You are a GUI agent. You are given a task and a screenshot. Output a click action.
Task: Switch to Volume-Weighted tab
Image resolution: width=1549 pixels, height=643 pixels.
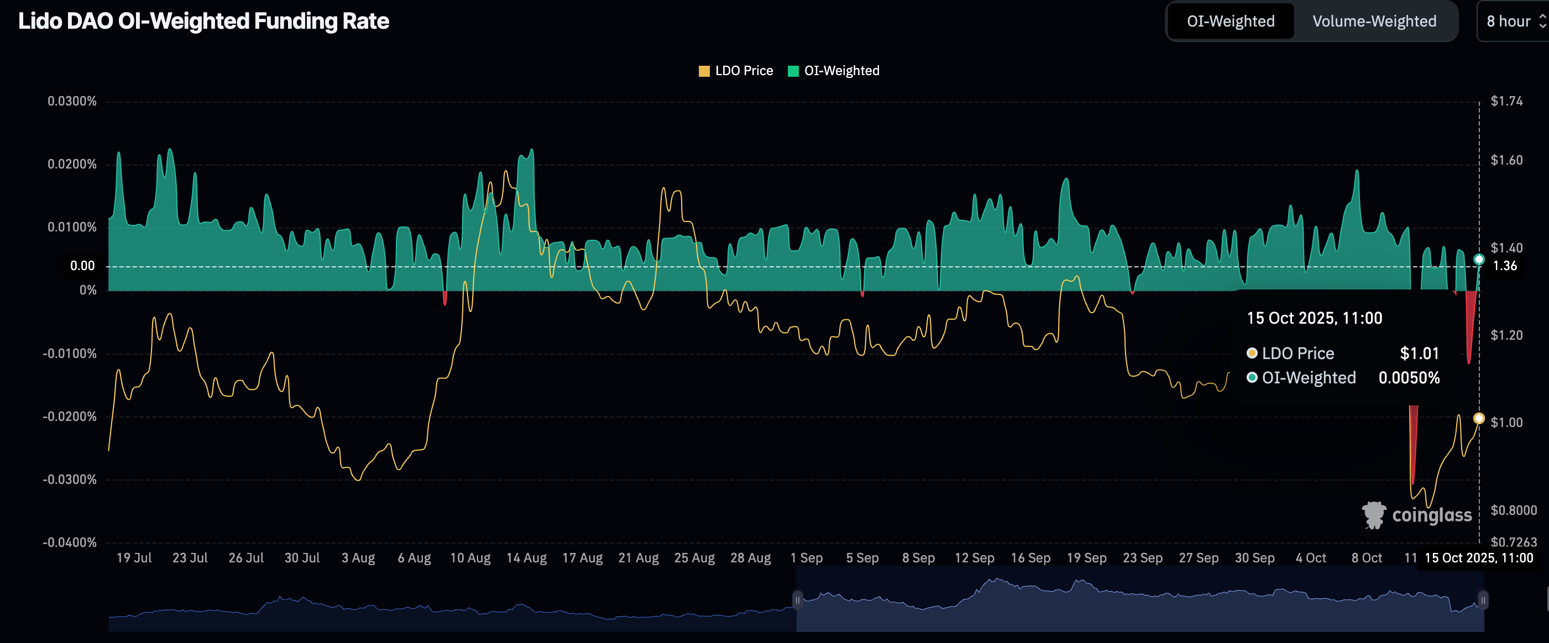click(x=1374, y=21)
